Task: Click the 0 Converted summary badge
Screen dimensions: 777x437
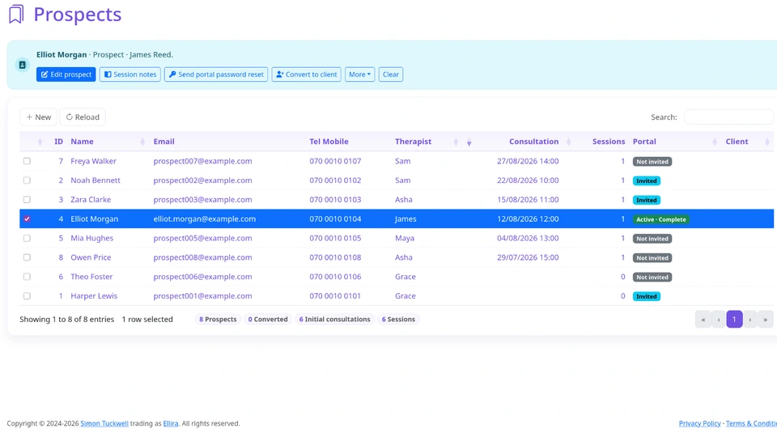Action: click(268, 320)
